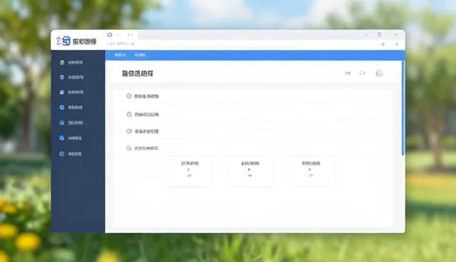Select the first sidebar item's icon
This screenshot has height=262, width=456.
click(x=62, y=63)
